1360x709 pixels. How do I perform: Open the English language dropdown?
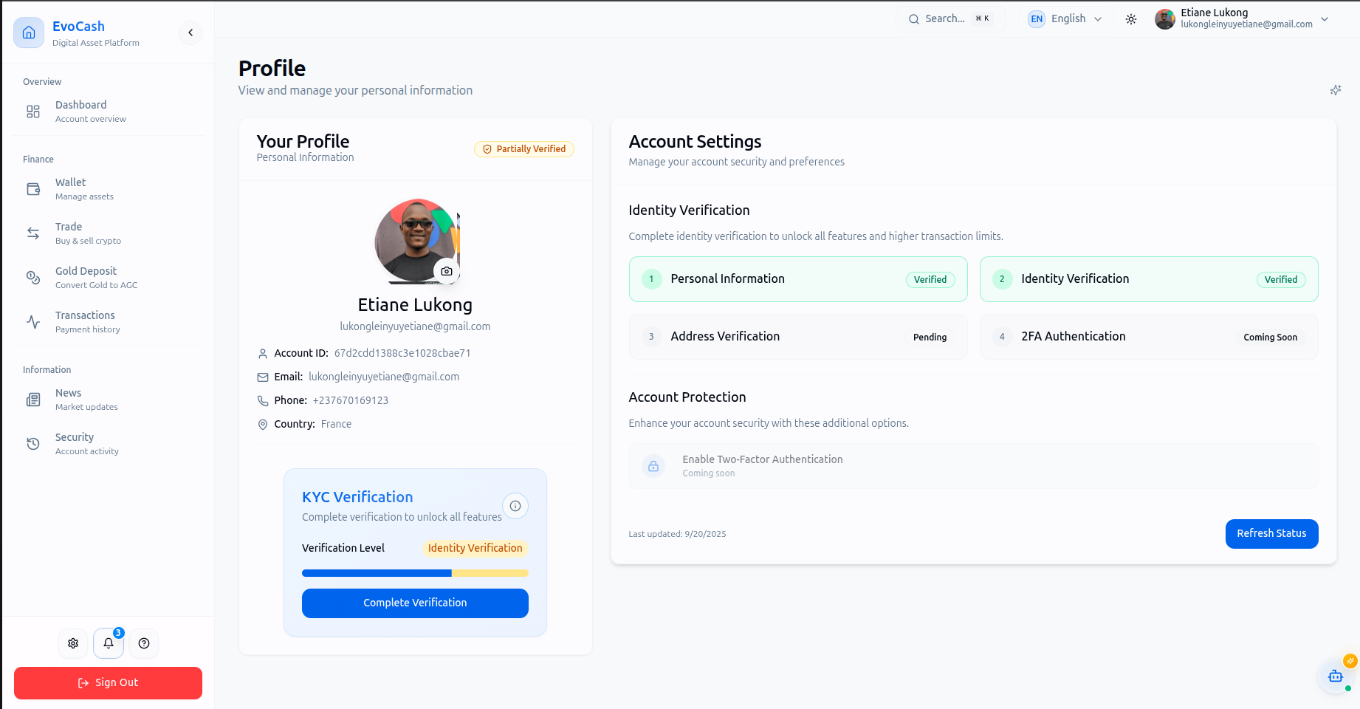click(1065, 19)
